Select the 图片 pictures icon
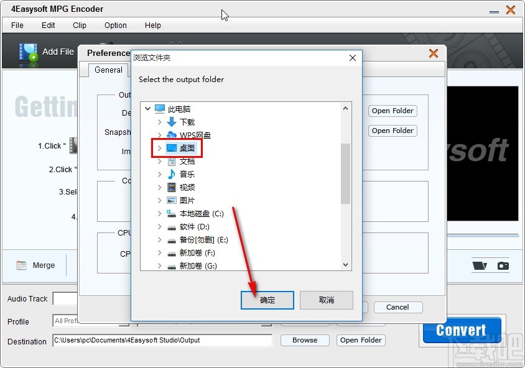The height and width of the screenshot is (368, 525). pyautogui.click(x=172, y=200)
